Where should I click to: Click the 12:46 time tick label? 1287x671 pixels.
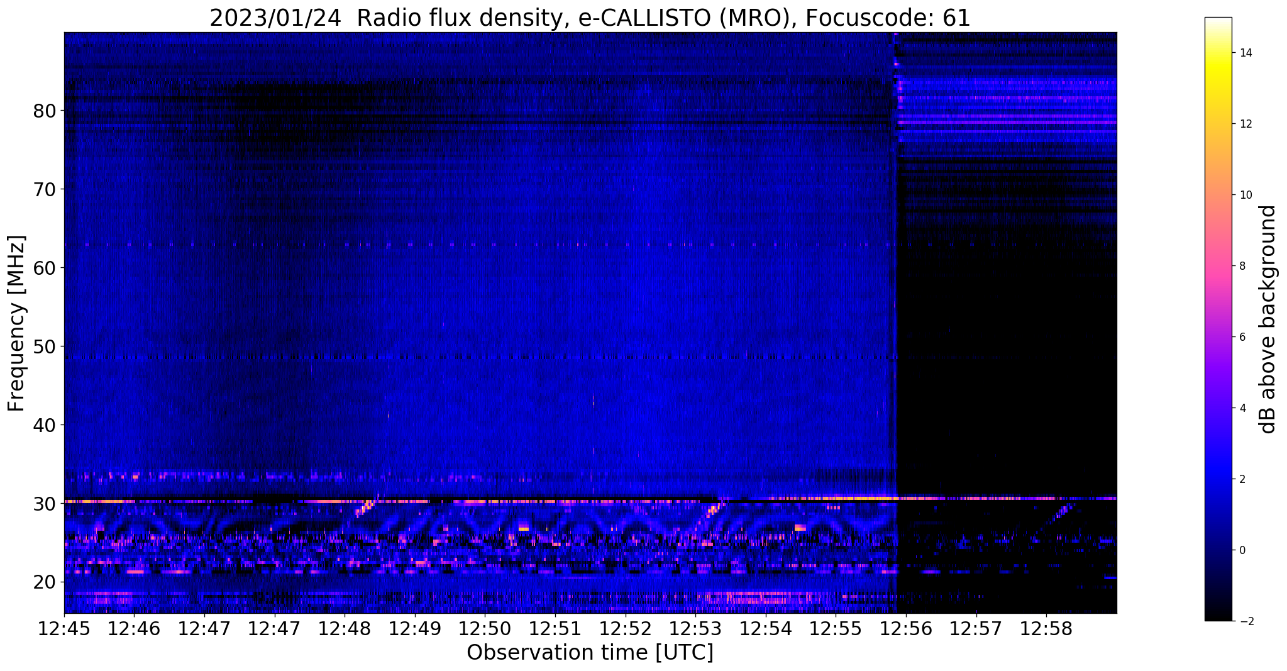pyautogui.click(x=134, y=628)
